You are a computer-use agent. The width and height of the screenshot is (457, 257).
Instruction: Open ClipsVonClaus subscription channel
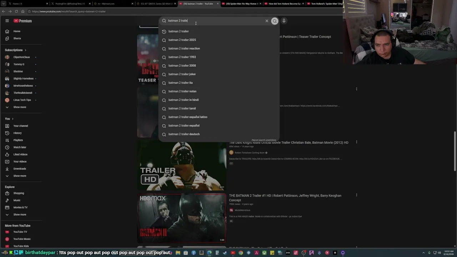tap(21, 57)
